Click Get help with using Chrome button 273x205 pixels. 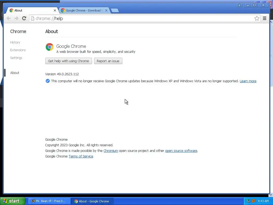coord(69,61)
